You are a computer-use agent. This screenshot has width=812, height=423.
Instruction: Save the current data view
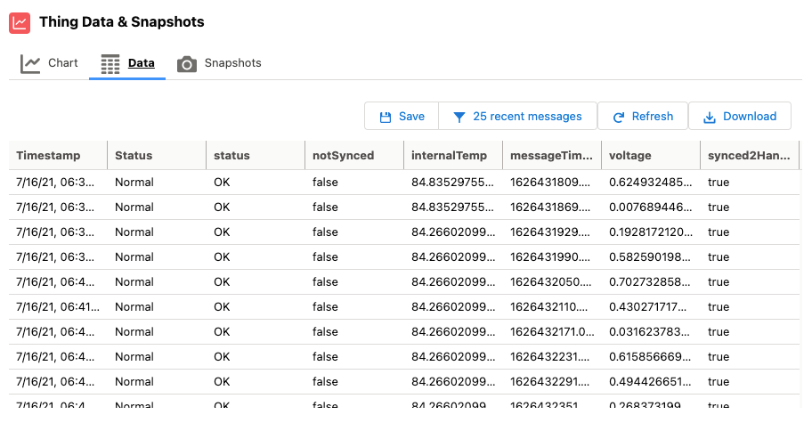pyautogui.click(x=402, y=116)
